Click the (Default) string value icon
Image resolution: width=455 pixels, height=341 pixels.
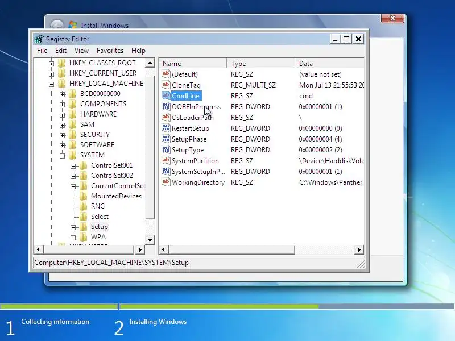click(x=166, y=74)
